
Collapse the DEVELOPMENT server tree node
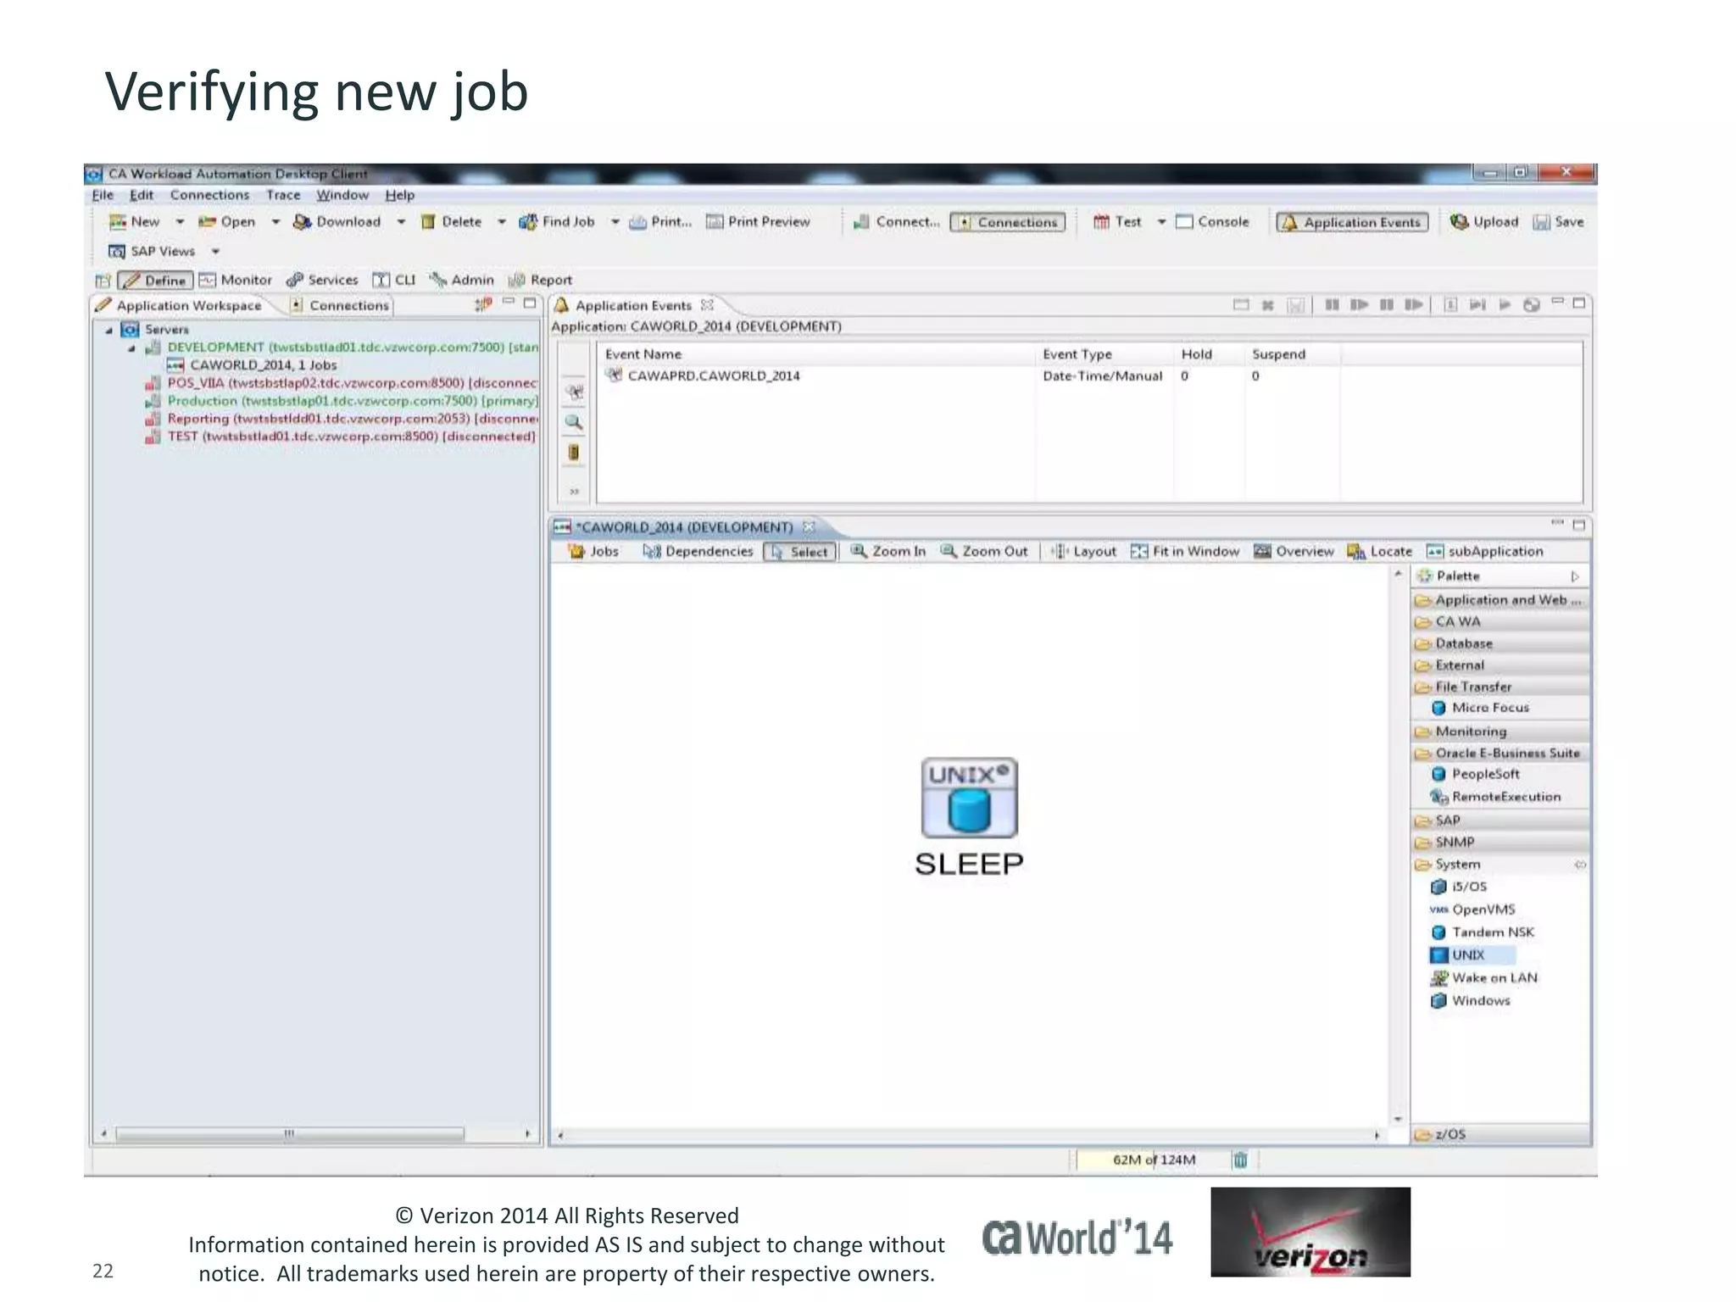(131, 348)
